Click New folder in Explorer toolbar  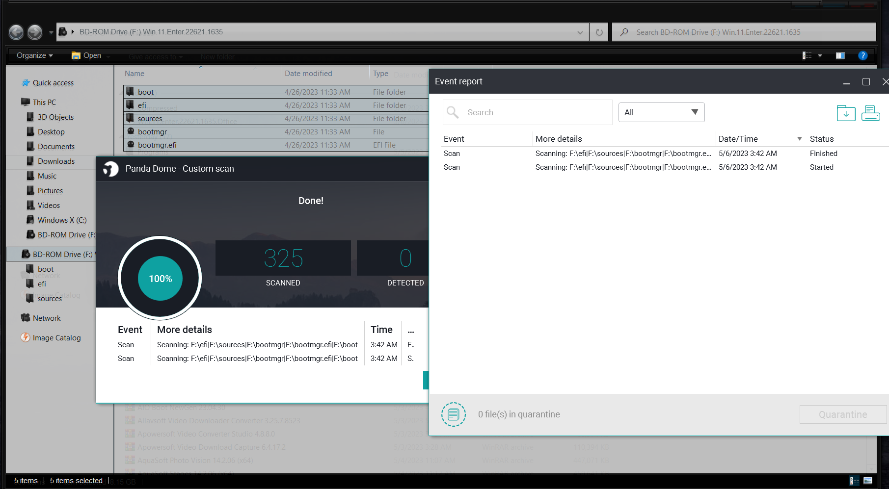(217, 57)
